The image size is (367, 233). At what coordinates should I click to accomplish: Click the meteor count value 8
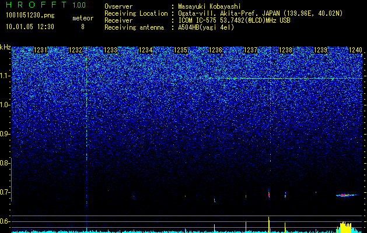click(x=83, y=27)
